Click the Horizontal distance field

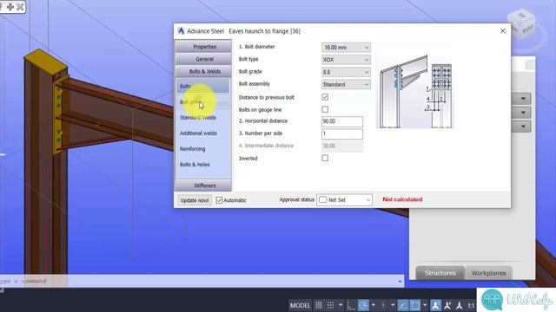tap(341, 121)
